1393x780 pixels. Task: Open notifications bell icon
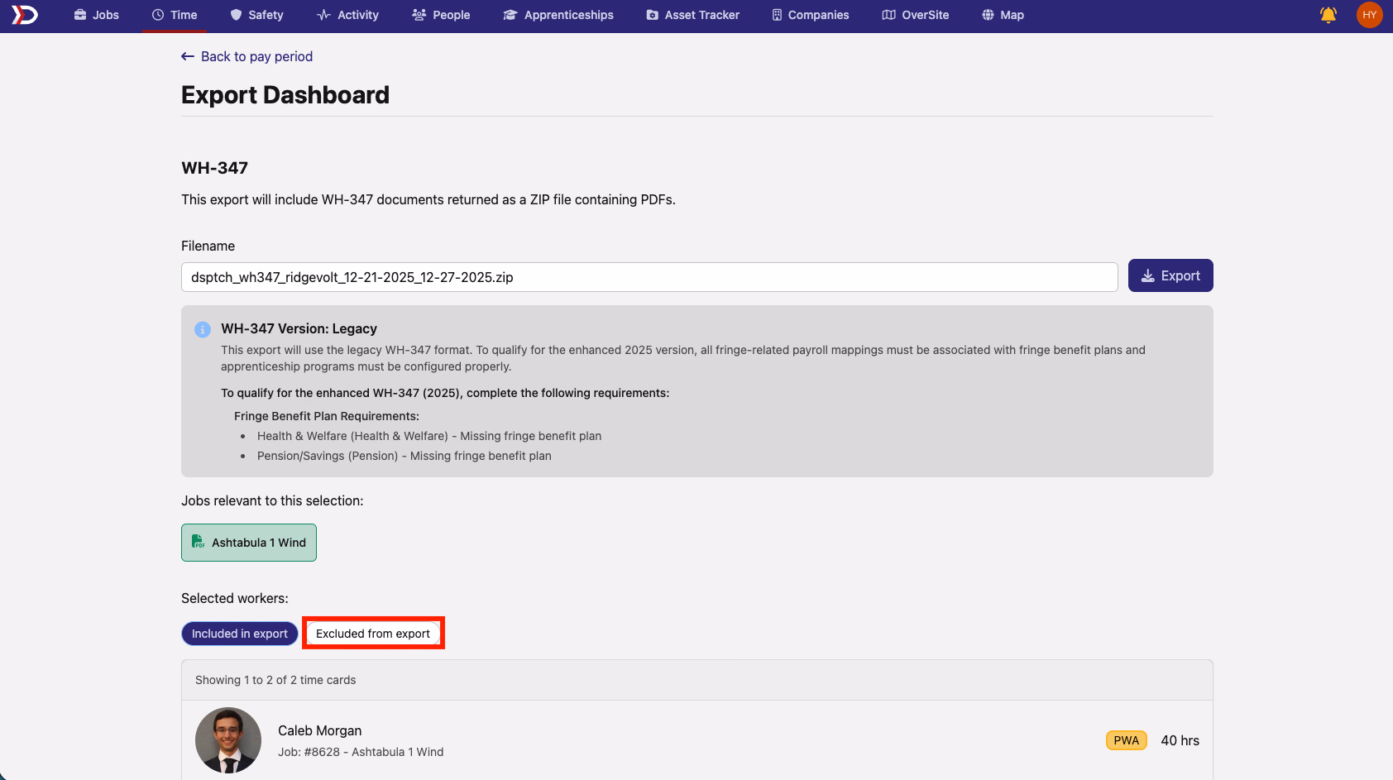[1328, 15]
